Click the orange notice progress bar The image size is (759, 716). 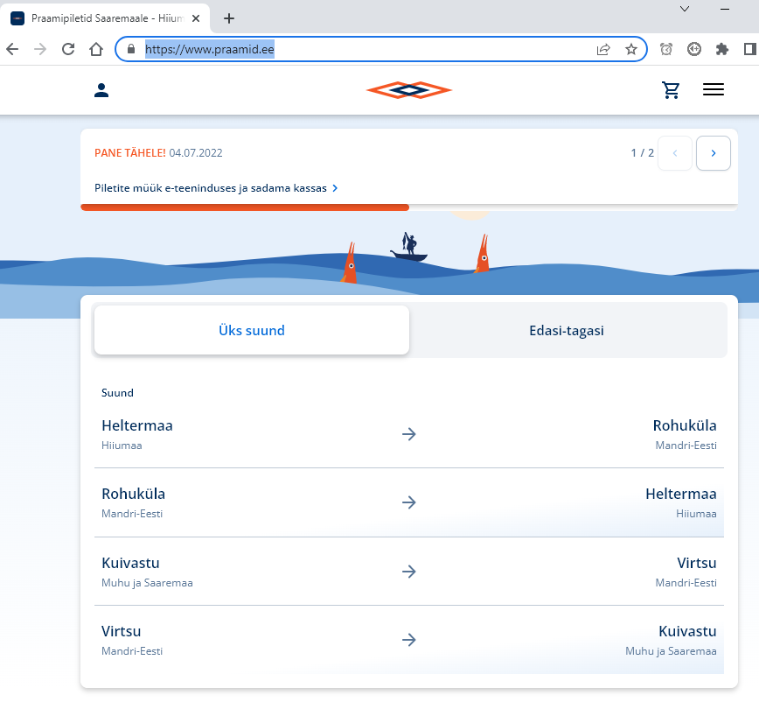[245, 207]
